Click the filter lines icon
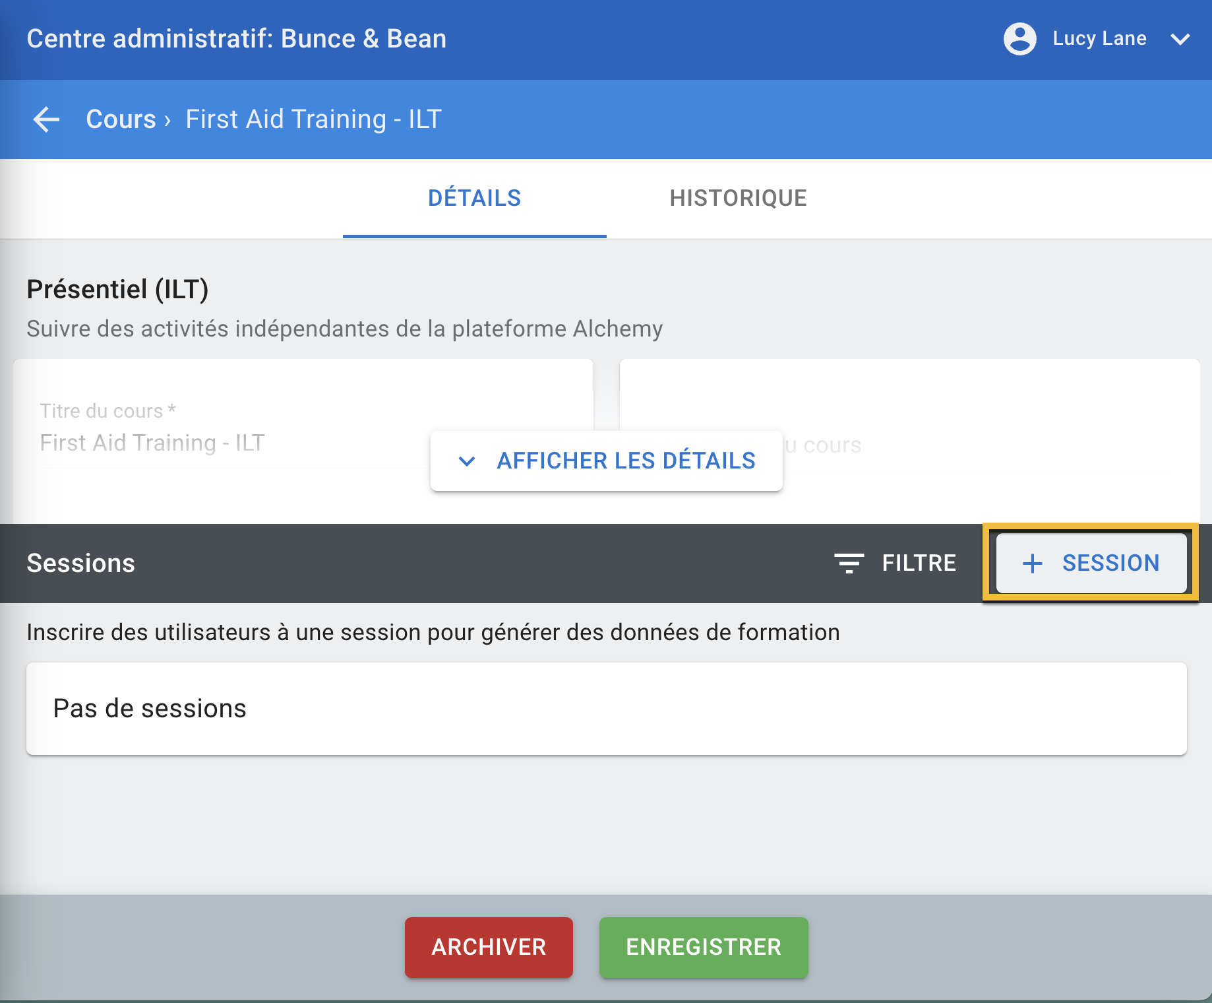This screenshot has width=1212, height=1003. (x=849, y=564)
